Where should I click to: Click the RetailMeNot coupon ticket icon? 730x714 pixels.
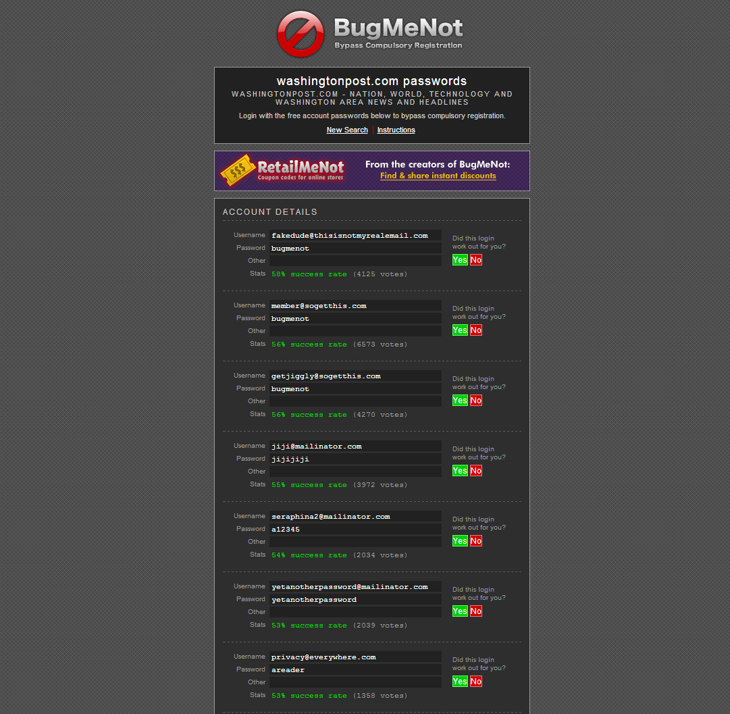[238, 170]
